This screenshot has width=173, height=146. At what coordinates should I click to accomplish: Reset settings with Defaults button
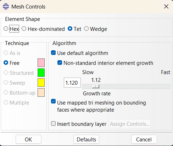pos(86,139)
